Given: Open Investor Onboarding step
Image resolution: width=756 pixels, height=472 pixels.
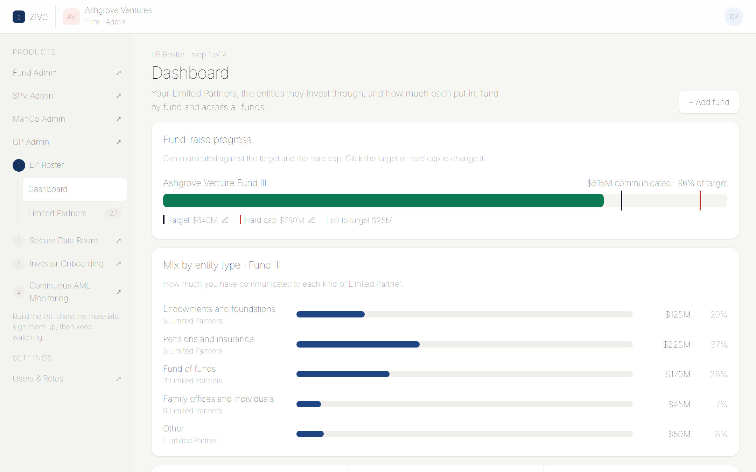Looking at the screenshot, I should [x=67, y=264].
